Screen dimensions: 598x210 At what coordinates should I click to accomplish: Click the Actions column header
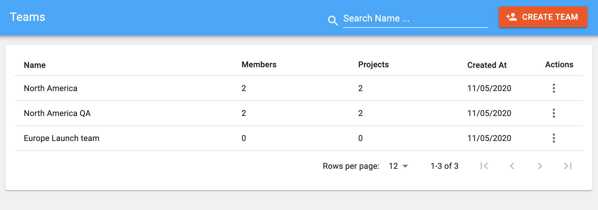click(559, 64)
